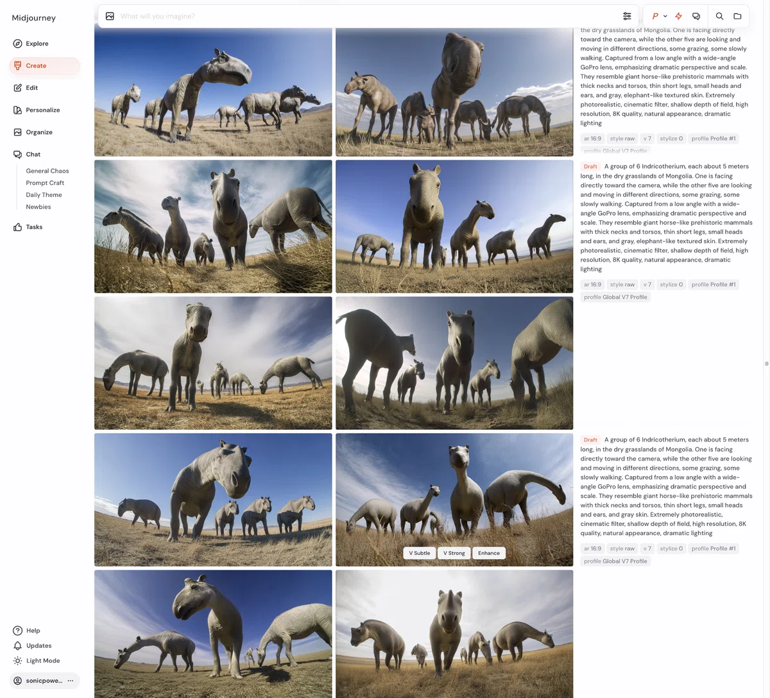Open the Prompt Craft chat room
The height and width of the screenshot is (698, 770).
click(x=45, y=183)
